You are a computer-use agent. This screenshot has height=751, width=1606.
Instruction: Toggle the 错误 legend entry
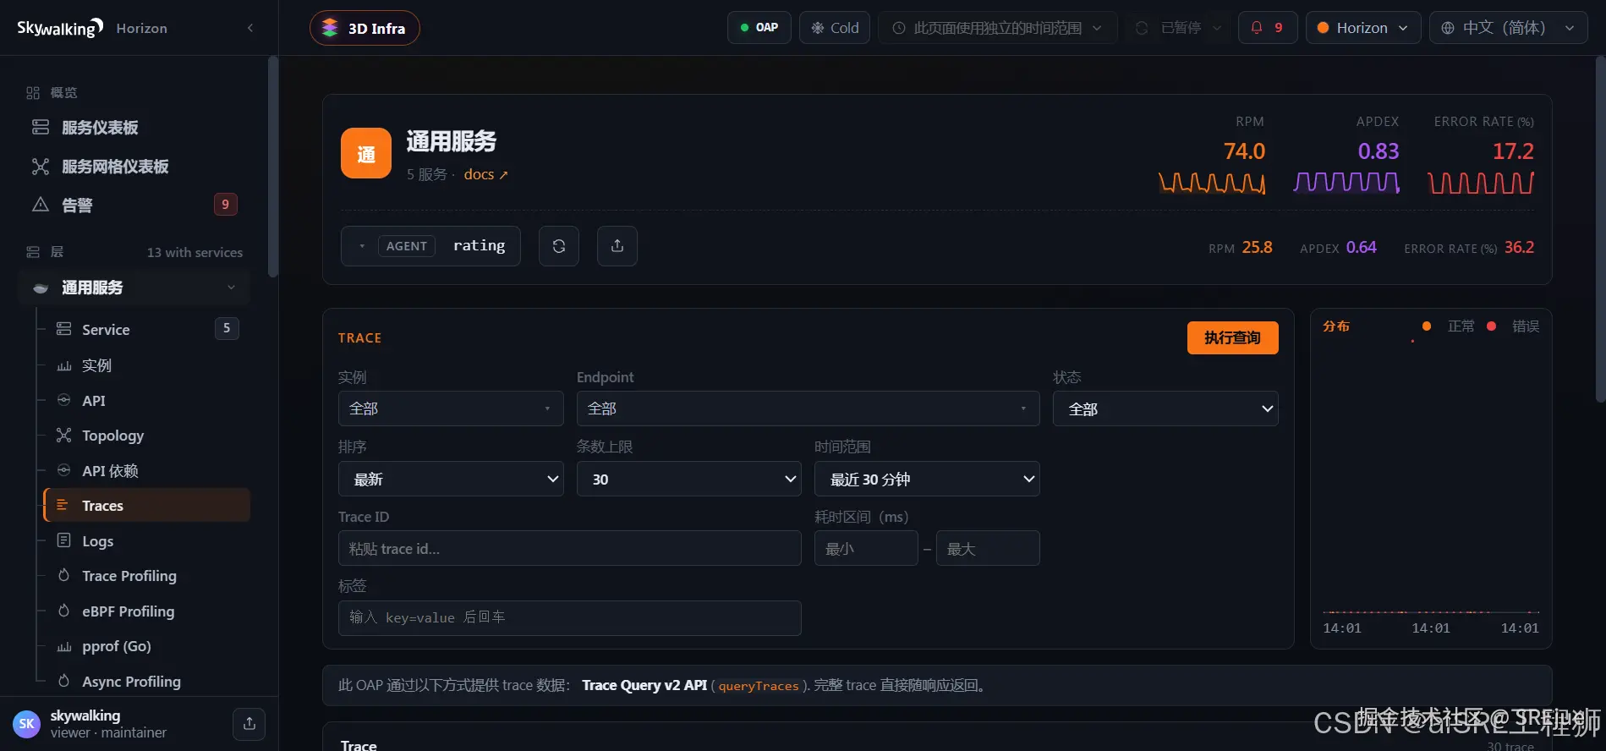[x=1513, y=326]
